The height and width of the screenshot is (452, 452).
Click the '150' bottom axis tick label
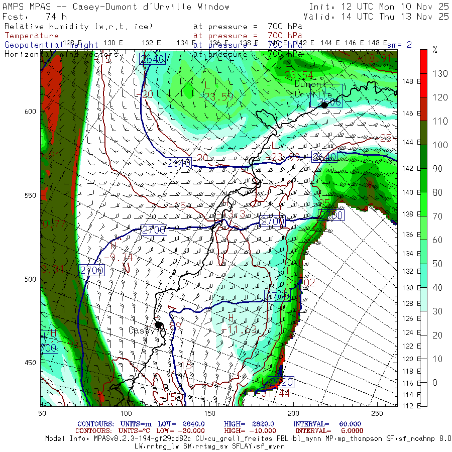(x=209, y=414)
